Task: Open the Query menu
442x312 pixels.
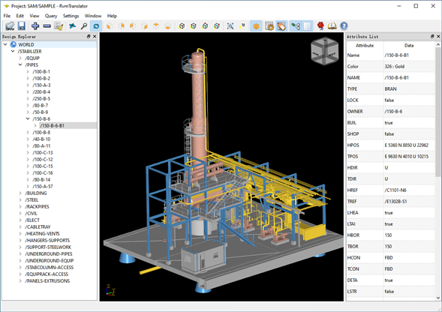Action: point(51,16)
